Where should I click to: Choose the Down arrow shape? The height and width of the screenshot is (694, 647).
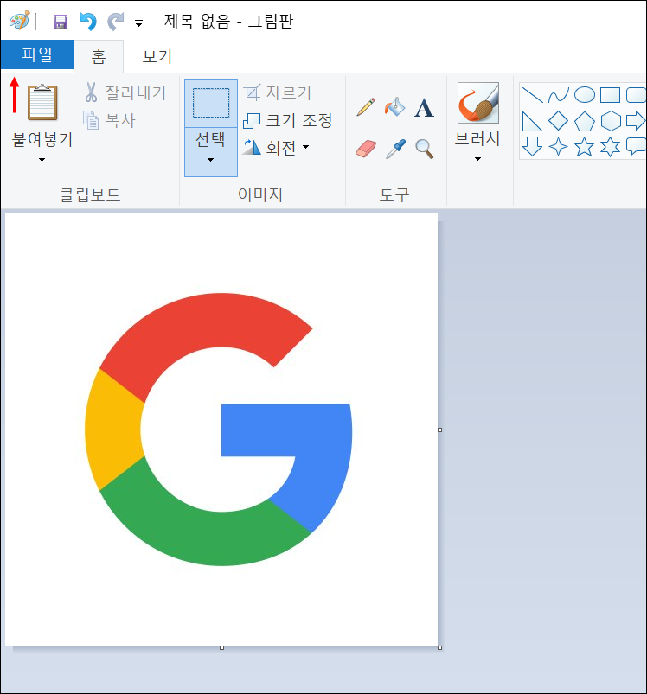(x=532, y=147)
